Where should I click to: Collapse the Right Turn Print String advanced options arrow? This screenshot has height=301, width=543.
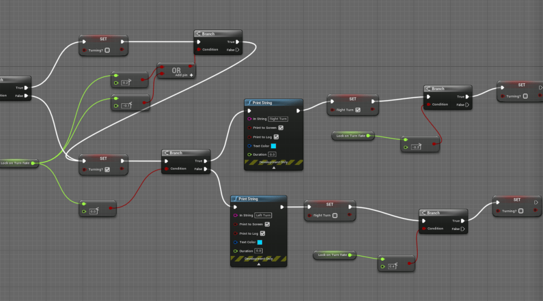(x=274, y=167)
